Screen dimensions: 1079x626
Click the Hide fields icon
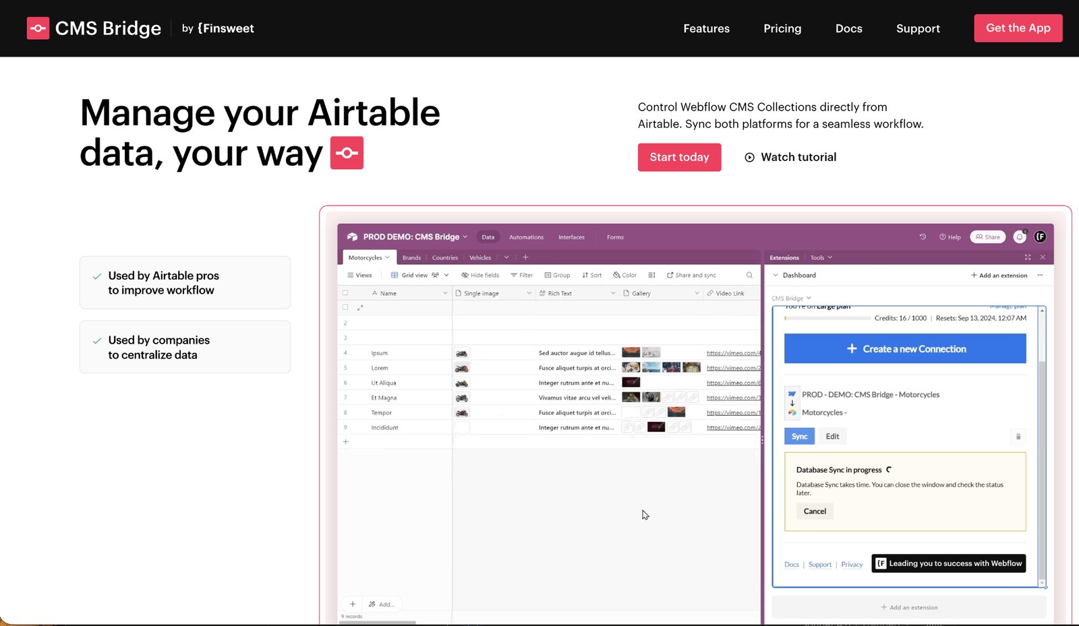[x=465, y=275]
